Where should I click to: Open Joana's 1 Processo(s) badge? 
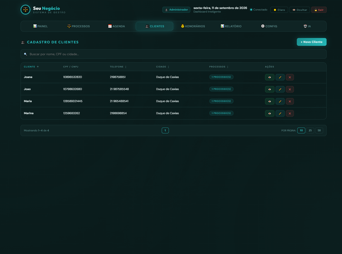221,77
